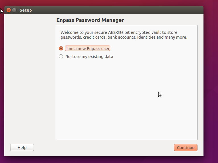Click the empty title bar area right of 'Setup'
Viewport: 218px width, 163px height.
[x=117, y=10]
